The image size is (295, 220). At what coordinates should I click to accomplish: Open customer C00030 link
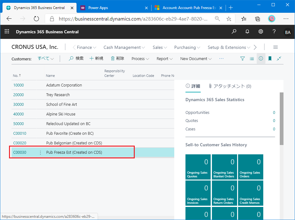(x=20, y=152)
